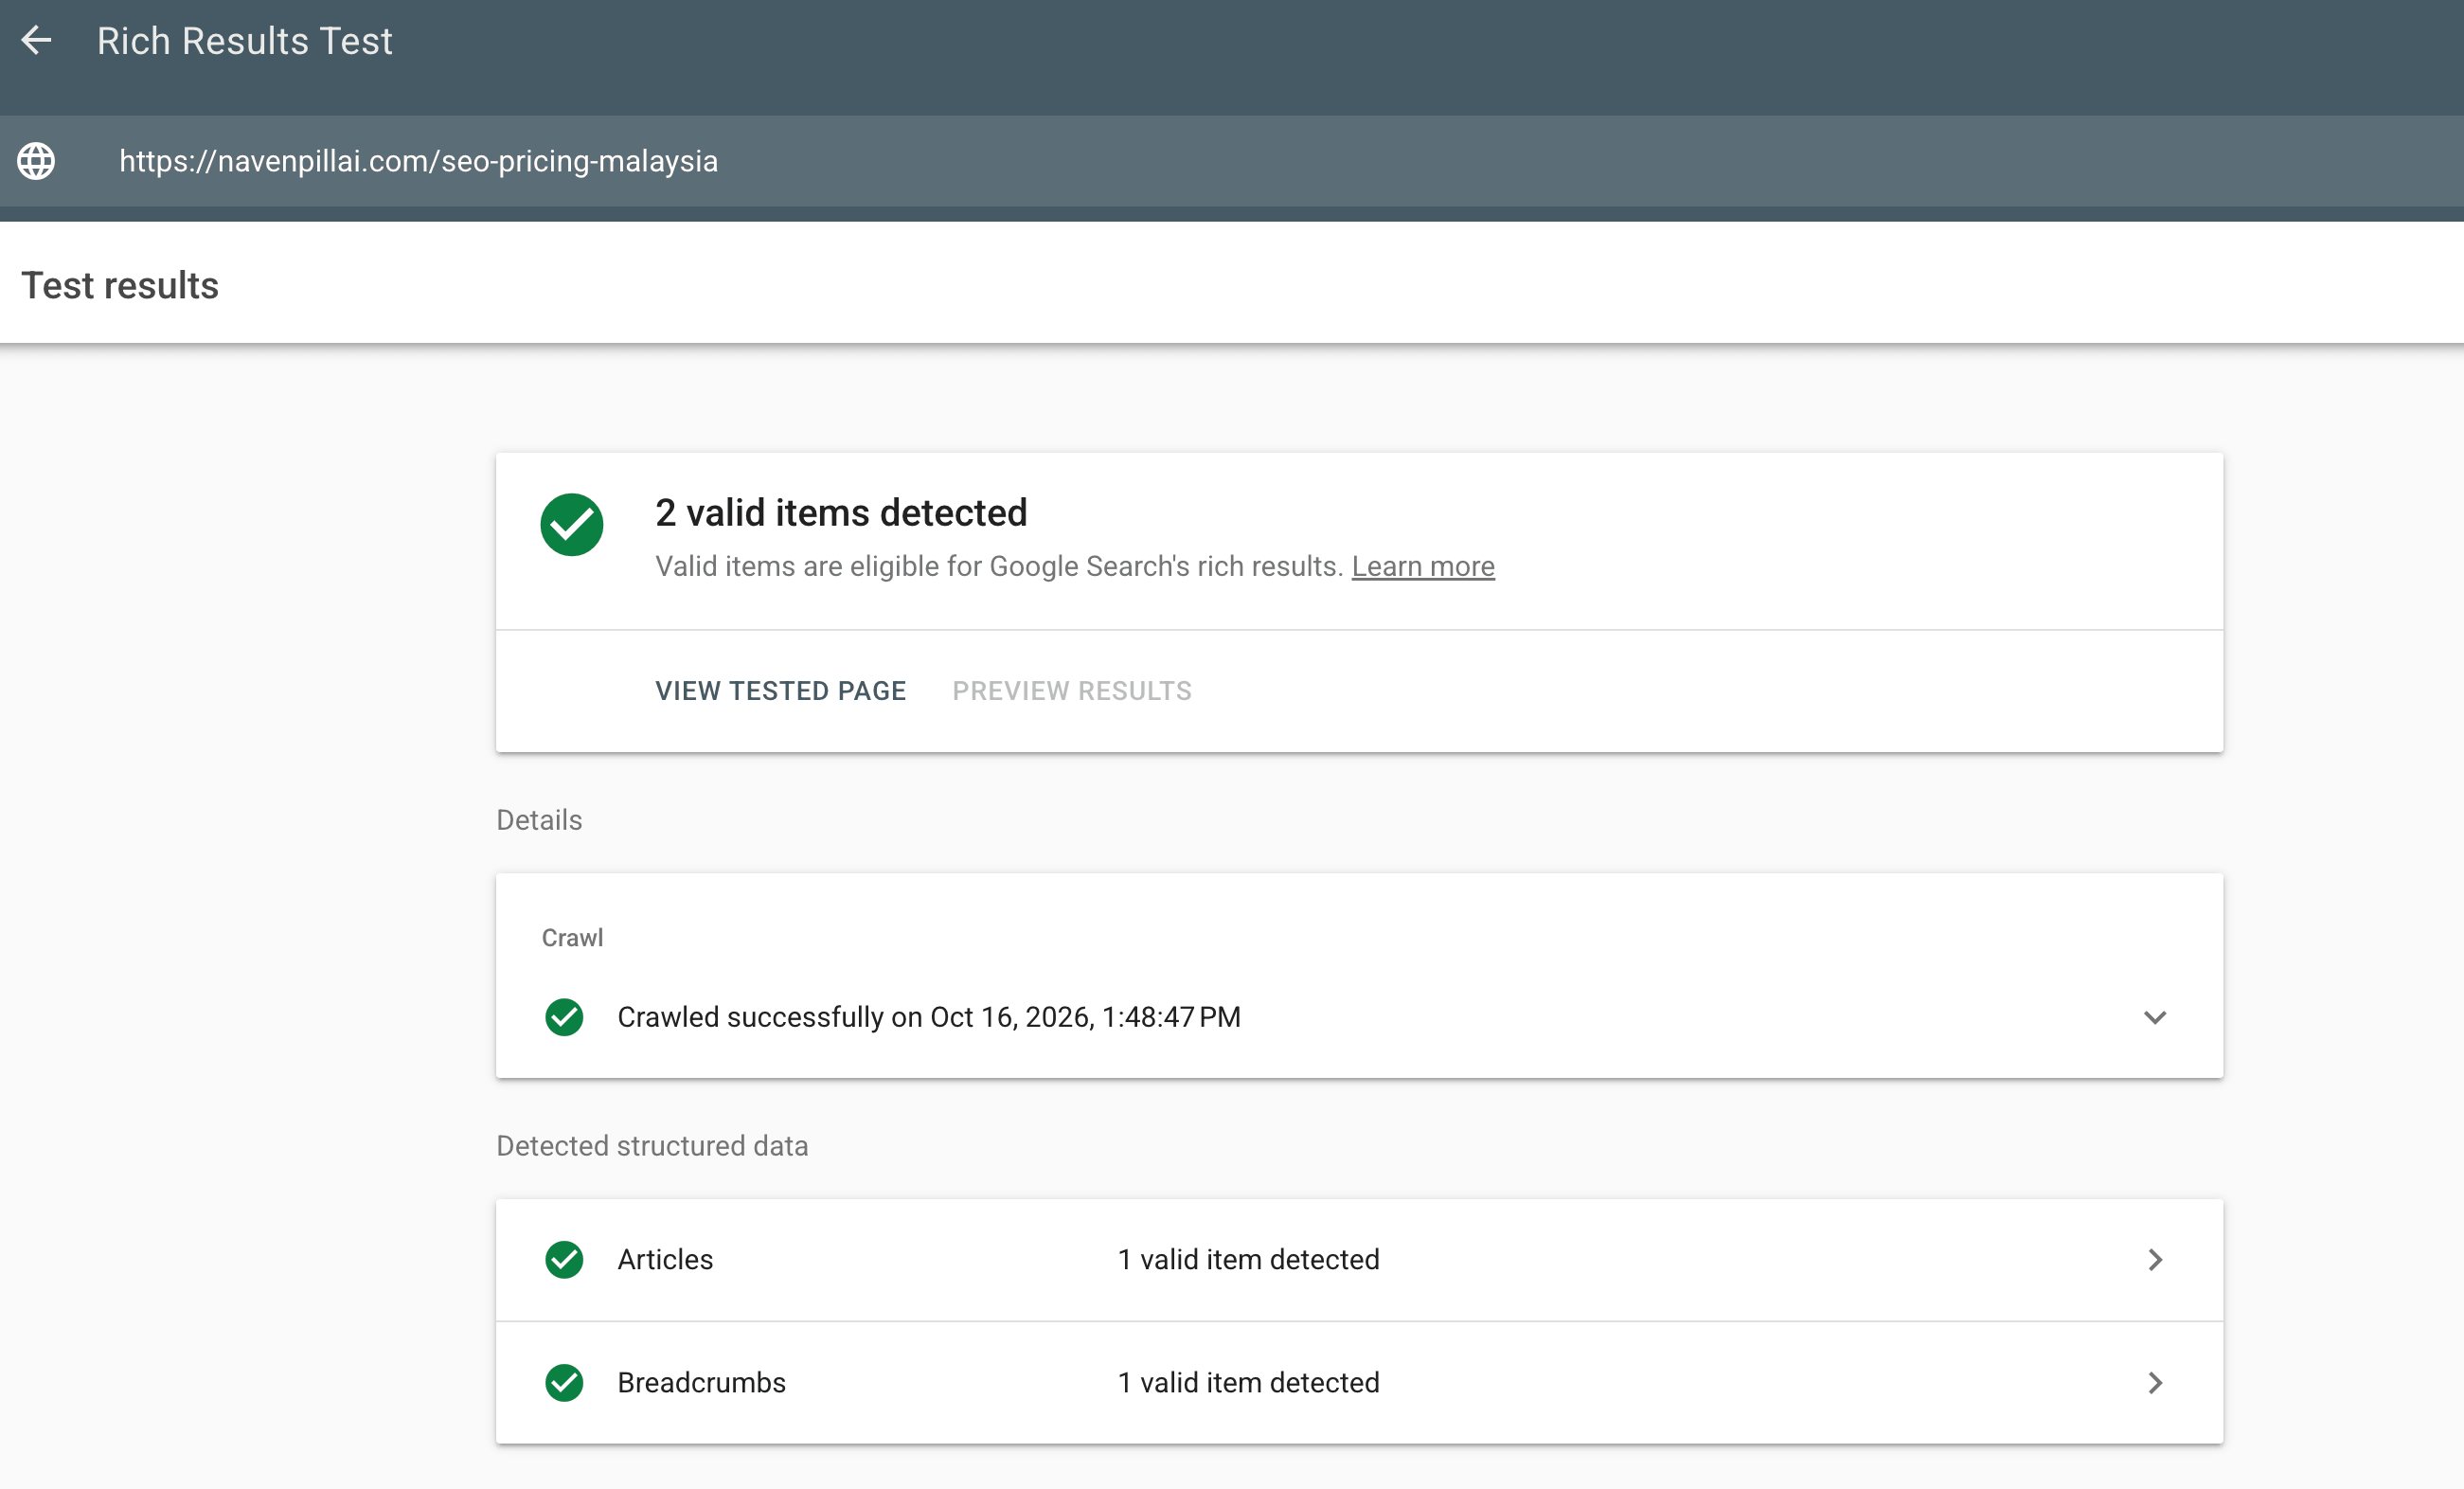The width and height of the screenshot is (2464, 1489).
Task: Click the Crawl label
Action: tap(572, 938)
